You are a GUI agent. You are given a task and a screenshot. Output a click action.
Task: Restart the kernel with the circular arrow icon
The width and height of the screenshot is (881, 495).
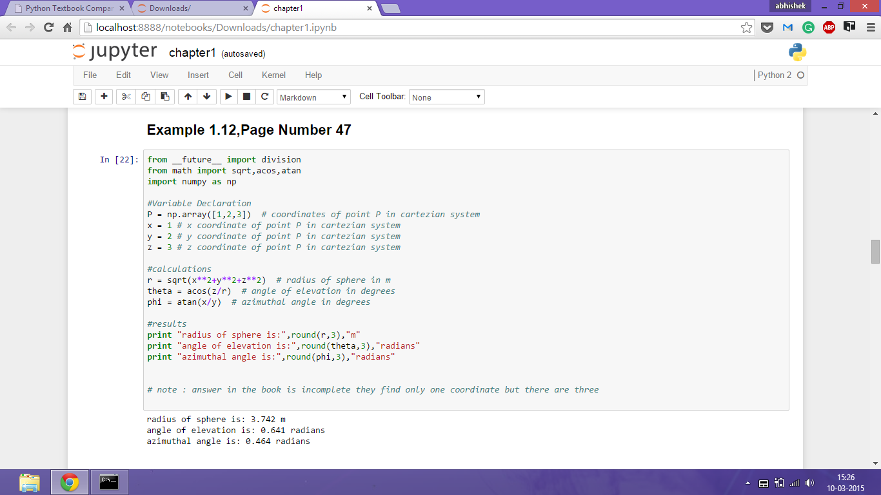(264, 97)
